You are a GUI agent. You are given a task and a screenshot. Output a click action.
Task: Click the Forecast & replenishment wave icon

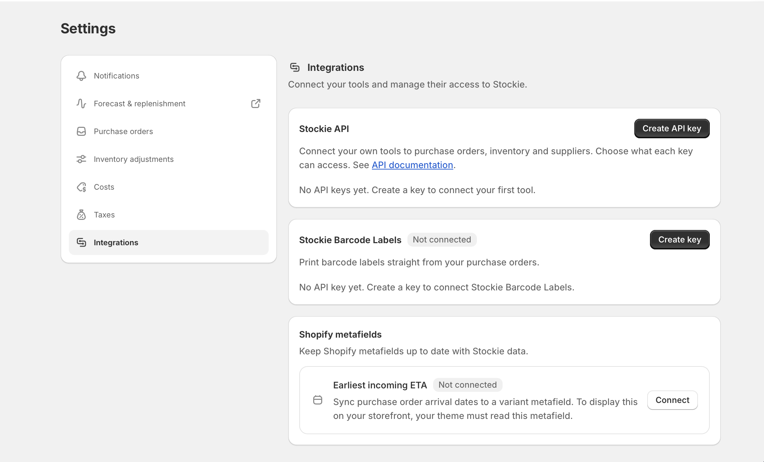(81, 104)
